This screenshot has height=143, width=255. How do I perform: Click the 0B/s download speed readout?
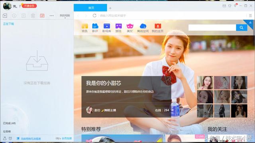coord(58,139)
